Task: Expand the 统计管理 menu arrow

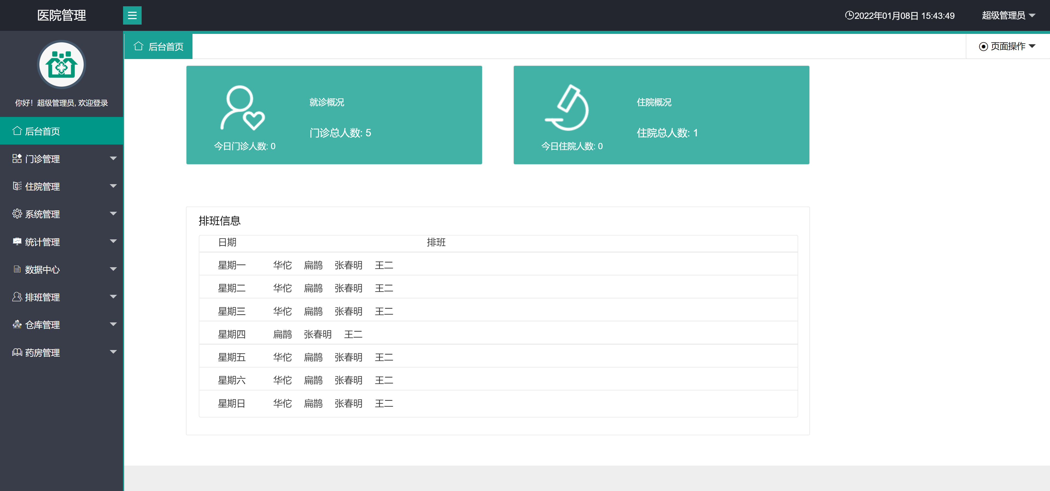Action: click(x=113, y=241)
